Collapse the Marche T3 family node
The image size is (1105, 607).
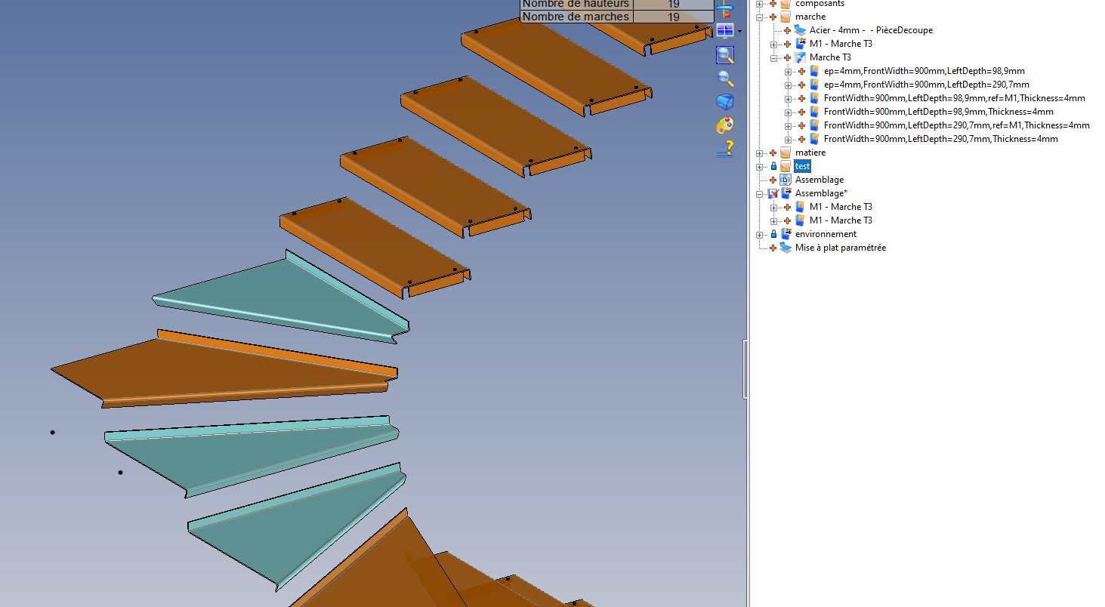pyautogui.click(x=773, y=57)
